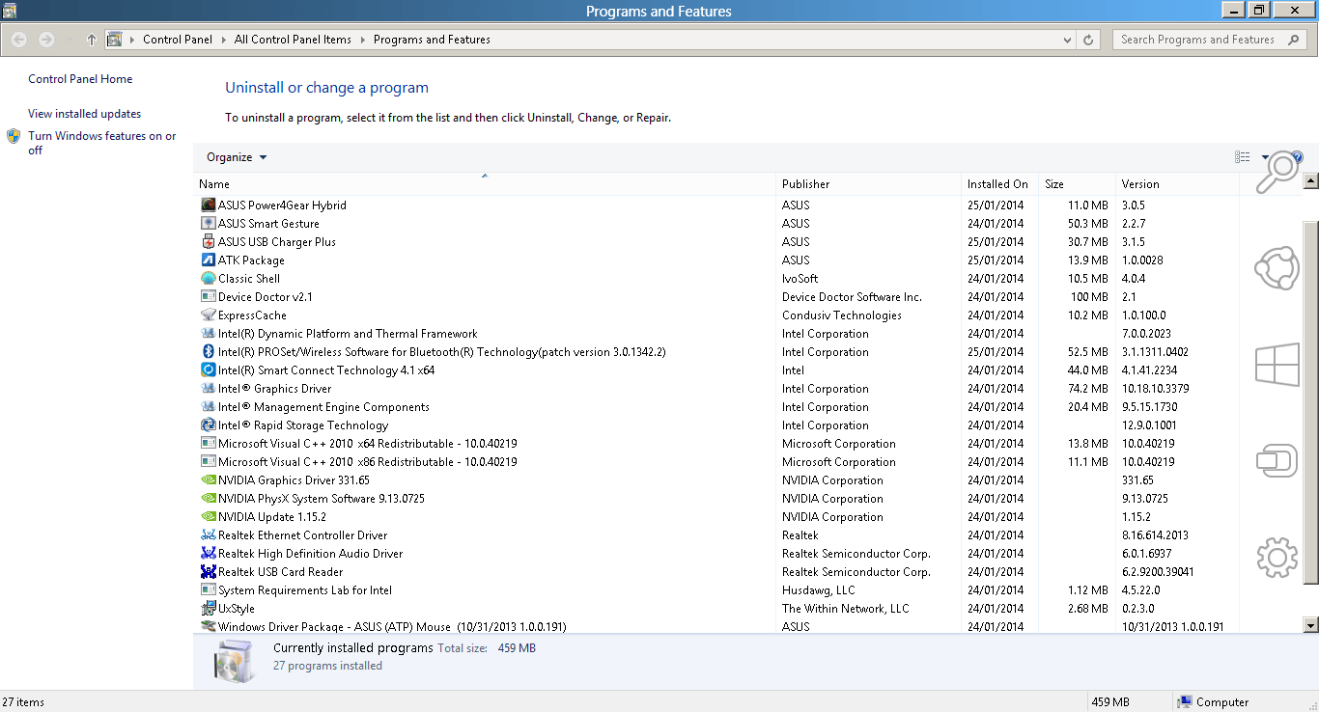The width and height of the screenshot is (1319, 712).
Task: Click the Device Doctor v2.1 icon
Action: pyautogui.click(x=208, y=297)
